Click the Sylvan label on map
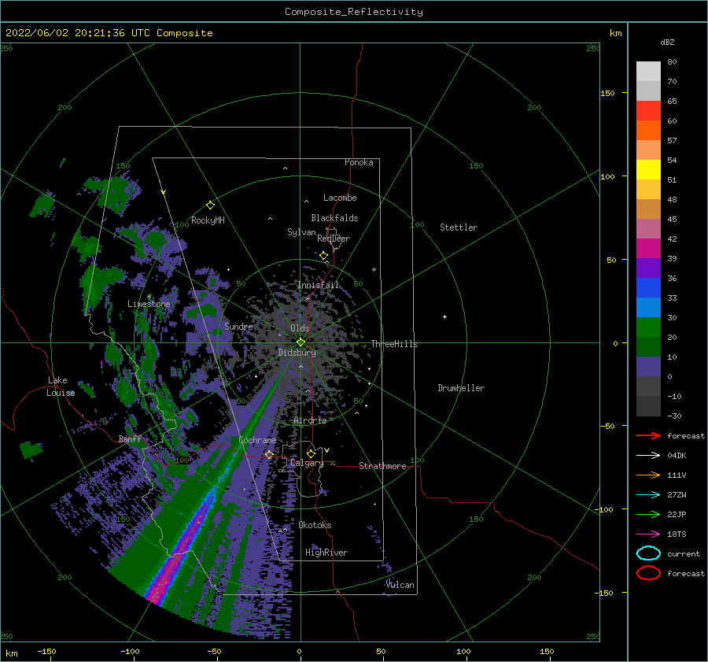Screen dimensions: 708x662 pos(301,232)
